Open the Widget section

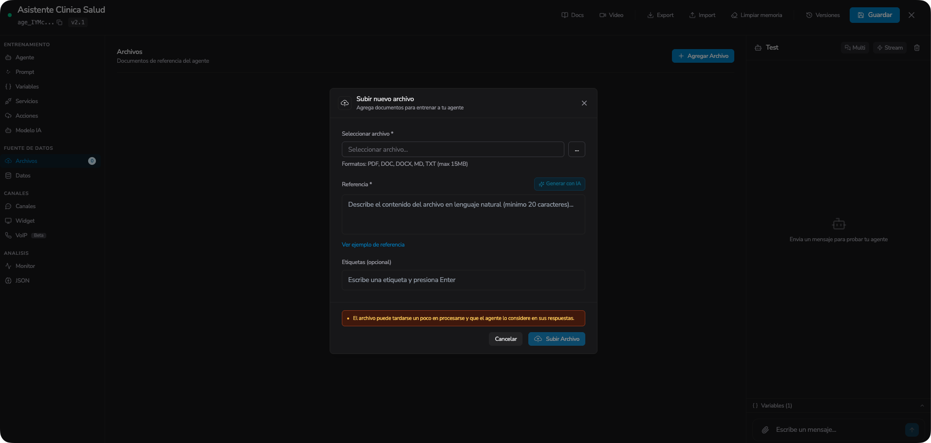click(x=51, y=221)
